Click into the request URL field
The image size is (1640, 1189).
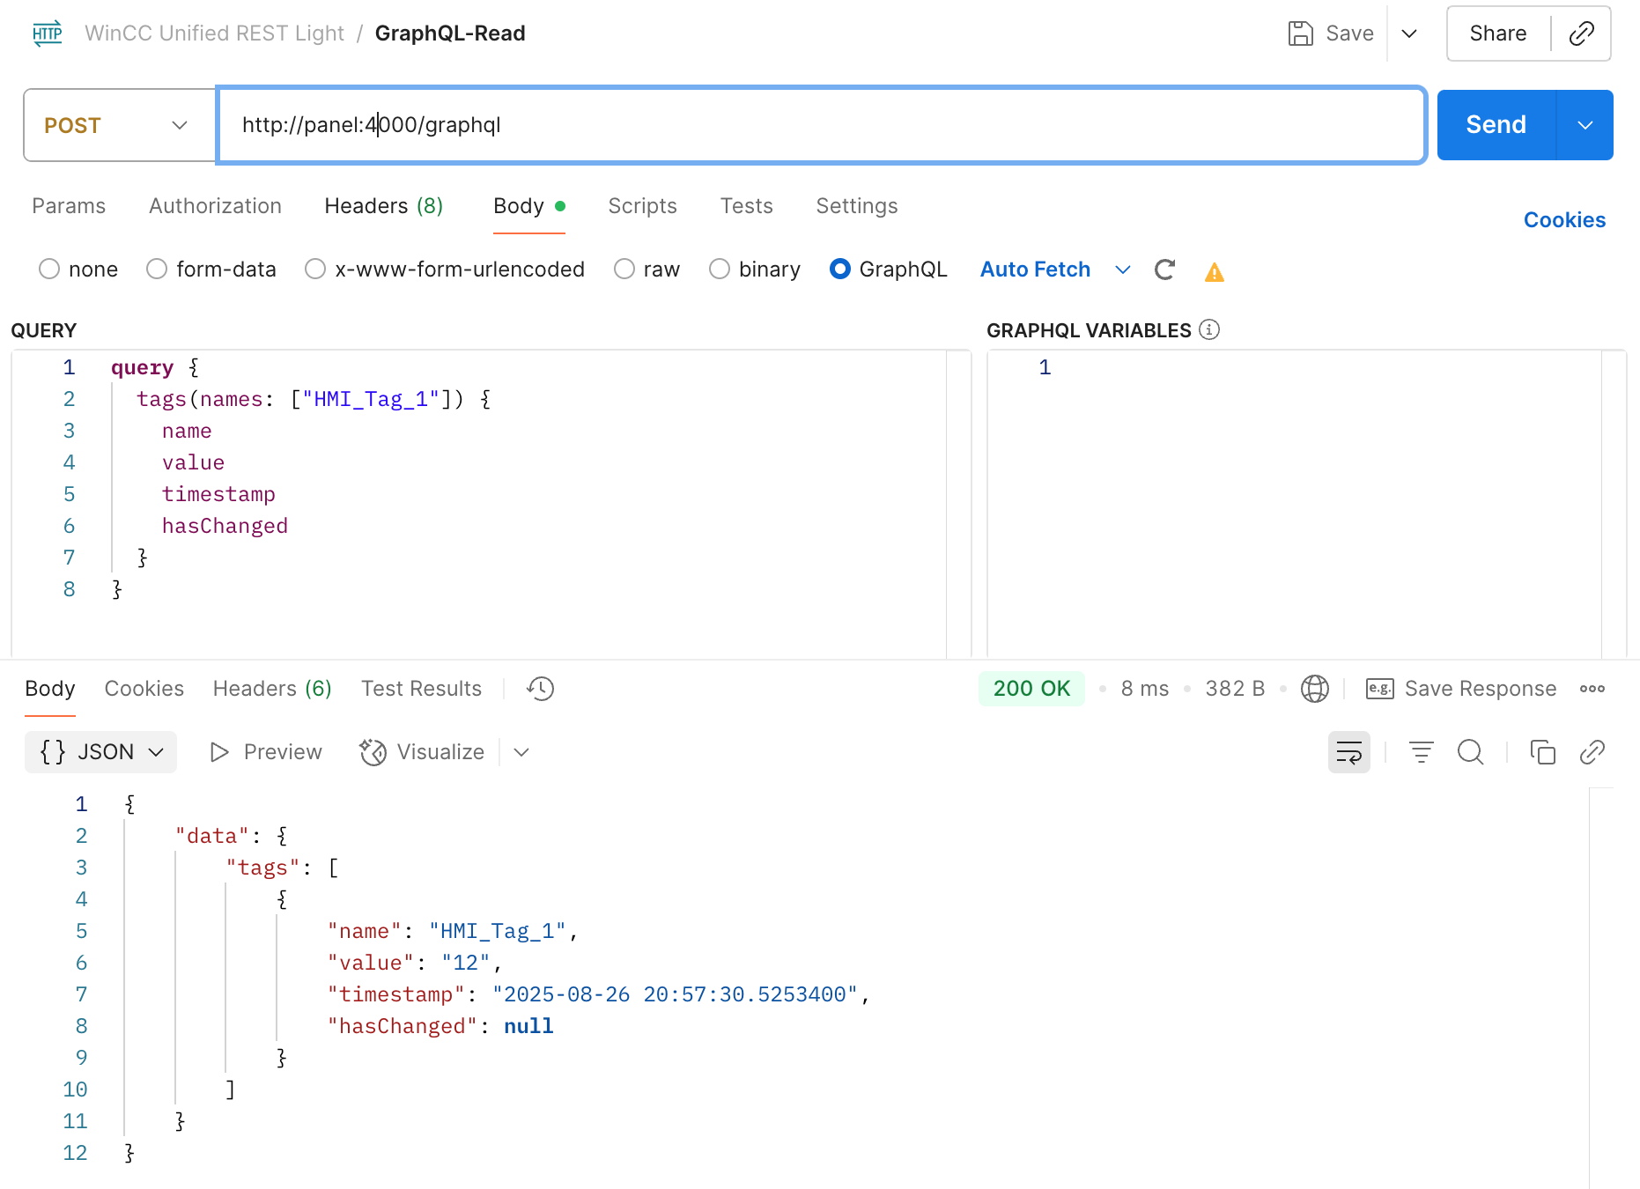[x=821, y=125]
